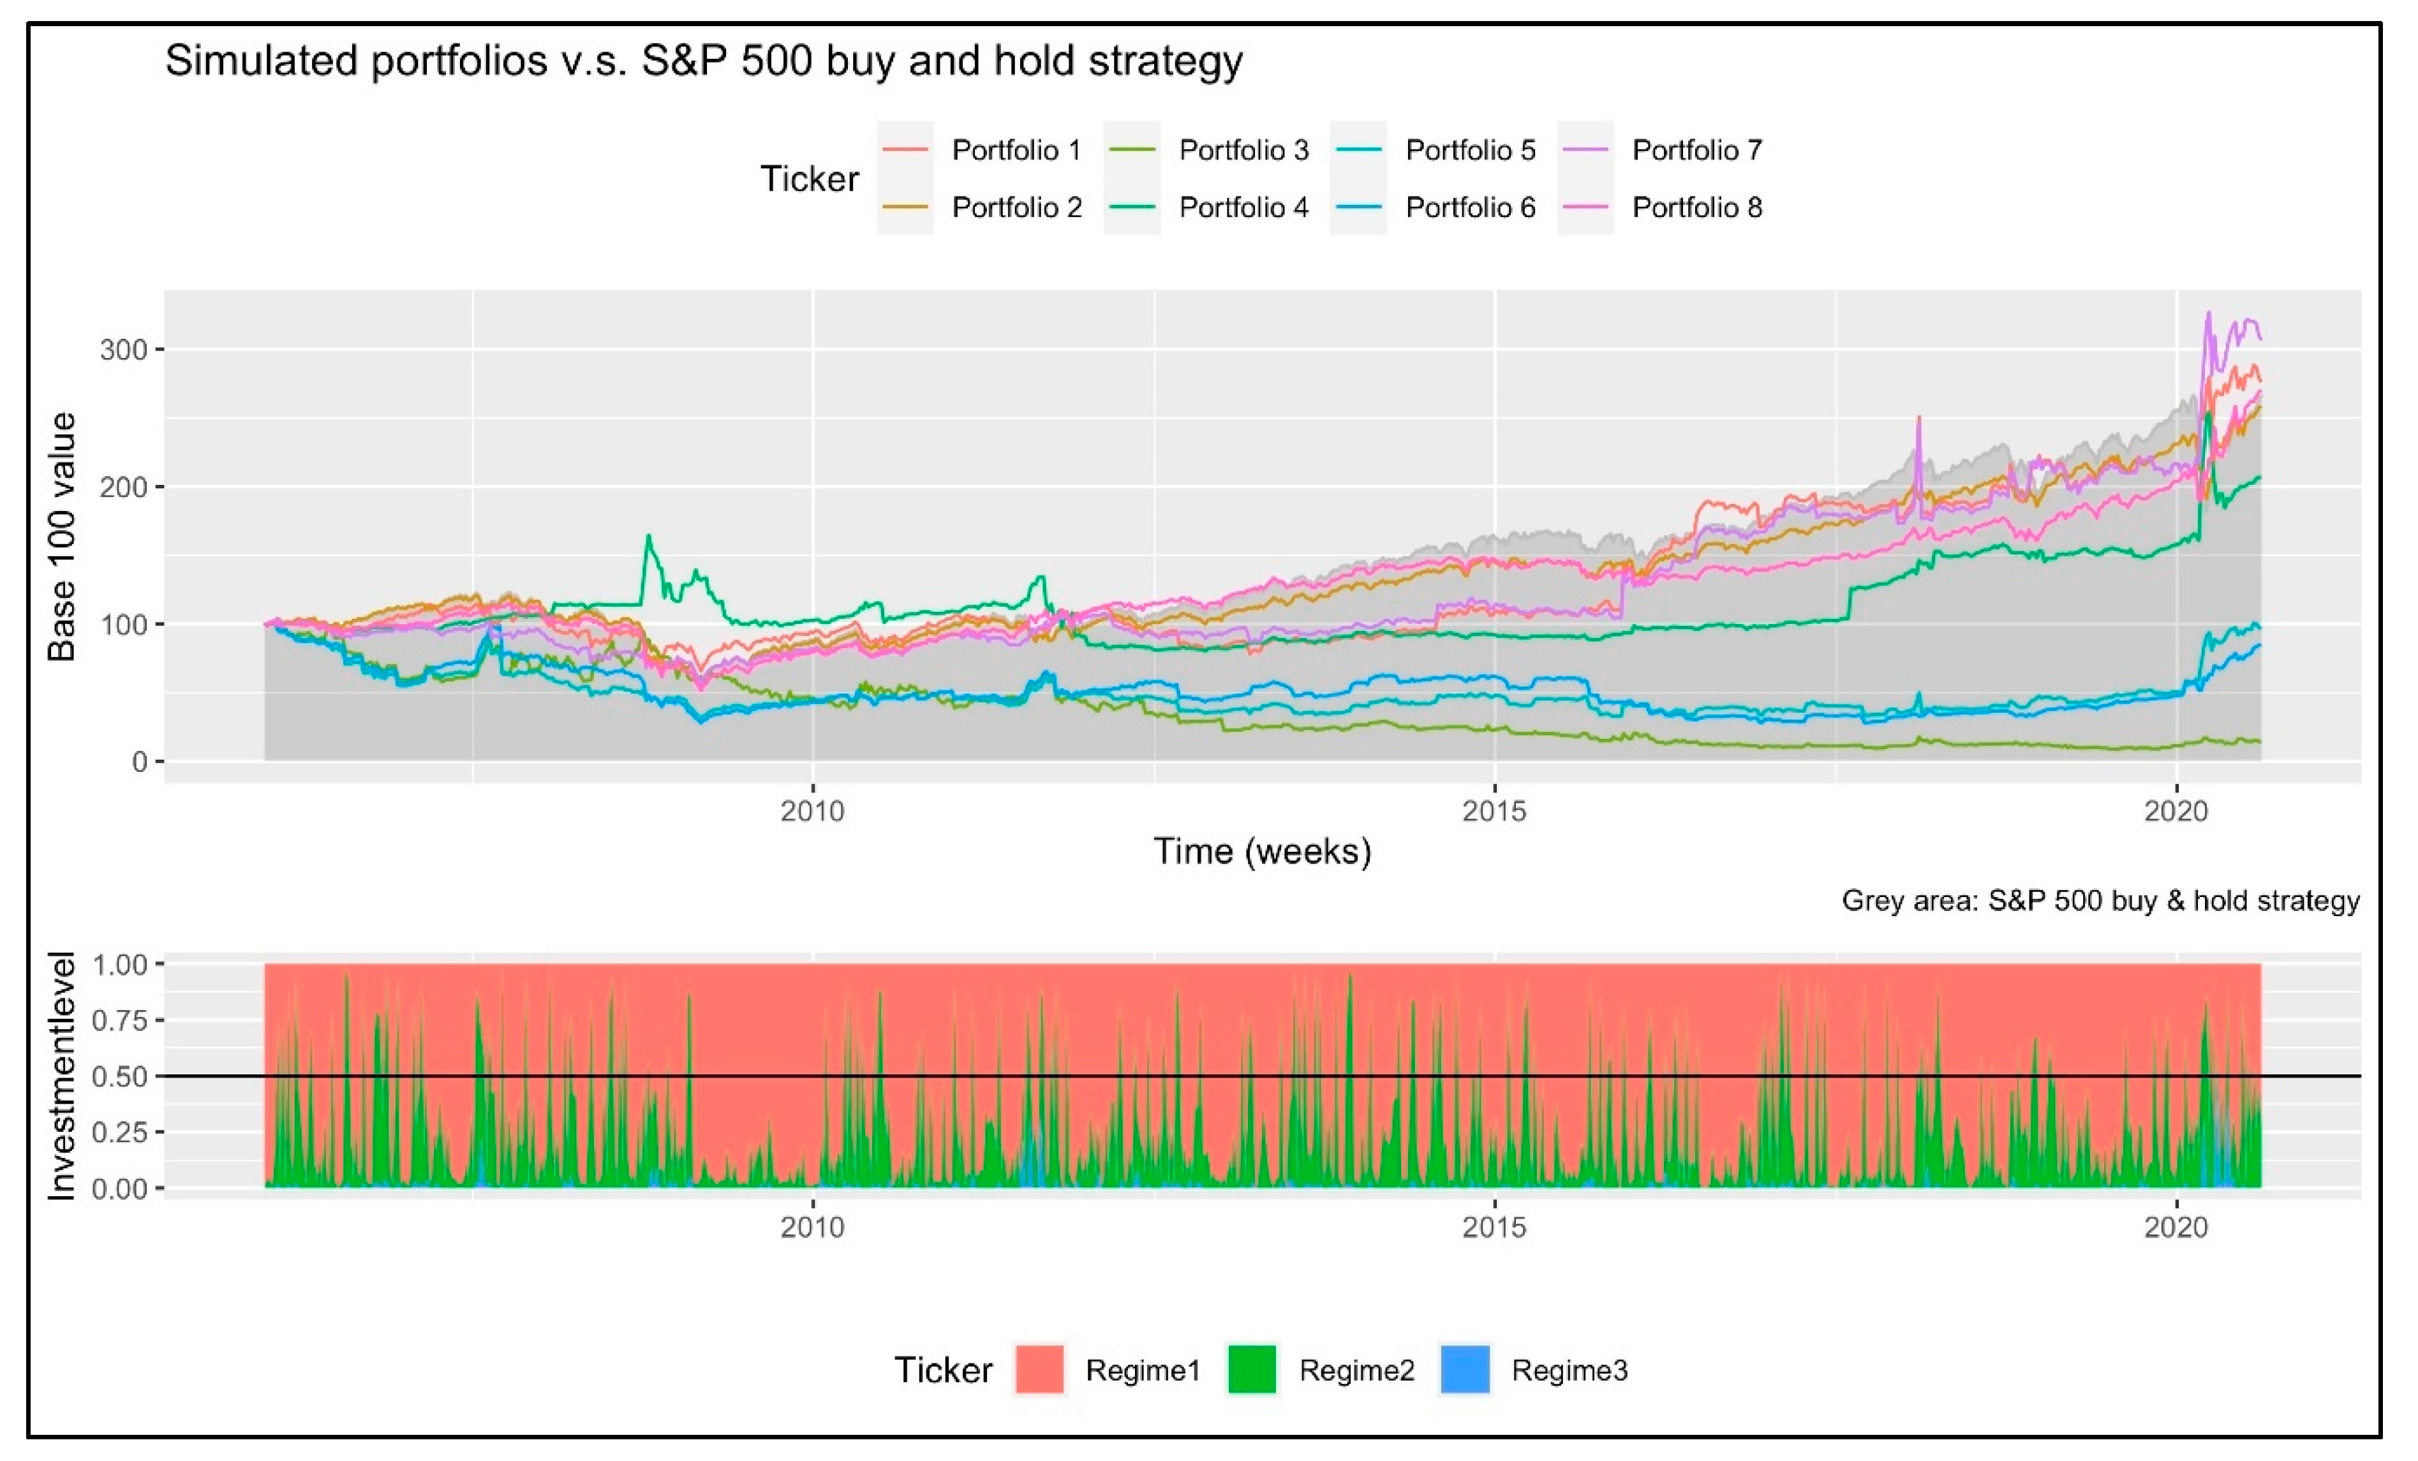Click the Base 100 value axis label
Screen dimensions: 2418x1461
[x=62, y=537]
